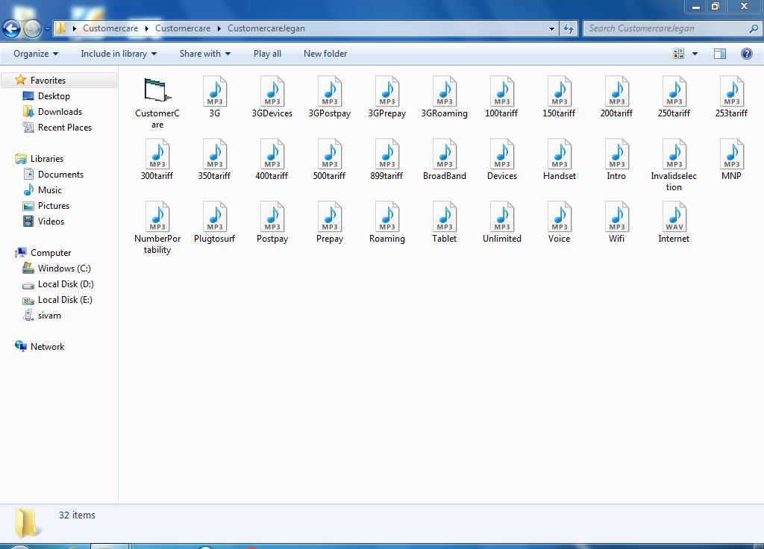Screen dimensions: 764x549
Task: Select the 350tariff MP3 file
Action: (215, 160)
